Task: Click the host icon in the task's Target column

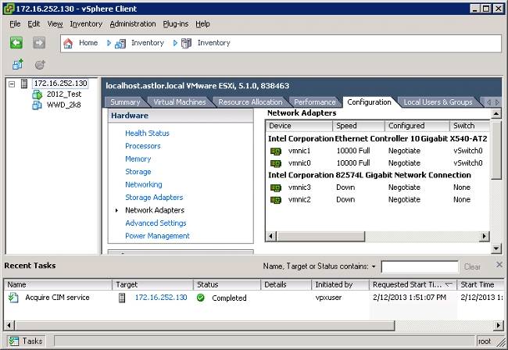Action: coord(122,298)
